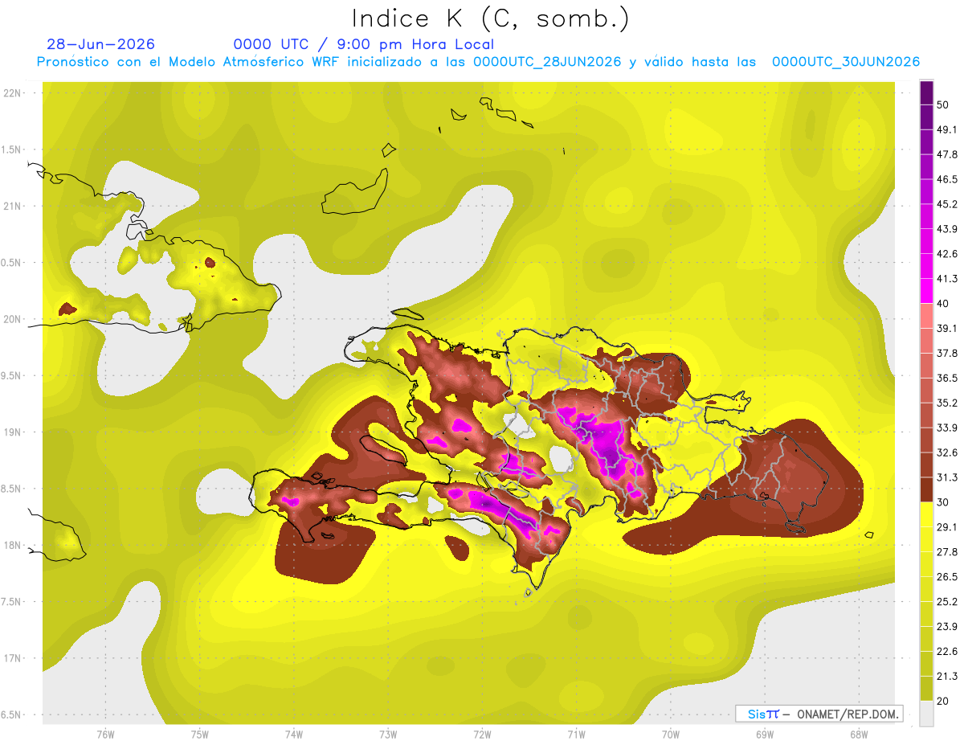Click the '72W' longitude label

pyautogui.click(x=482, y=734)
